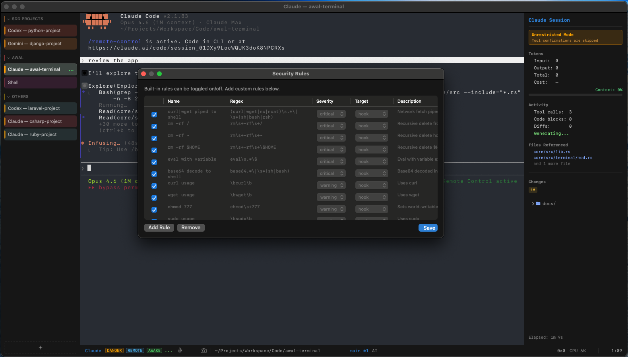Uncheck the eval with variable rule checkbox
Viewport: 628px width, 357px height.
click(154, 162)
